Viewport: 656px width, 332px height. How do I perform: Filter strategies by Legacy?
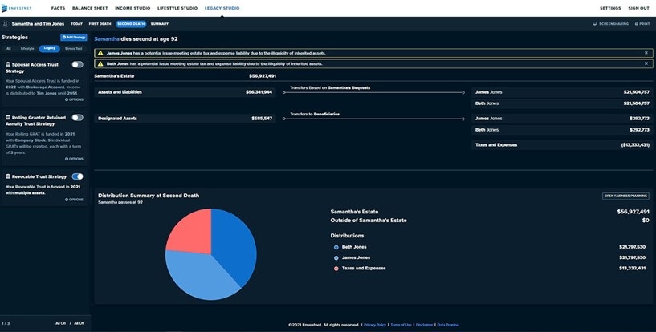49,48
